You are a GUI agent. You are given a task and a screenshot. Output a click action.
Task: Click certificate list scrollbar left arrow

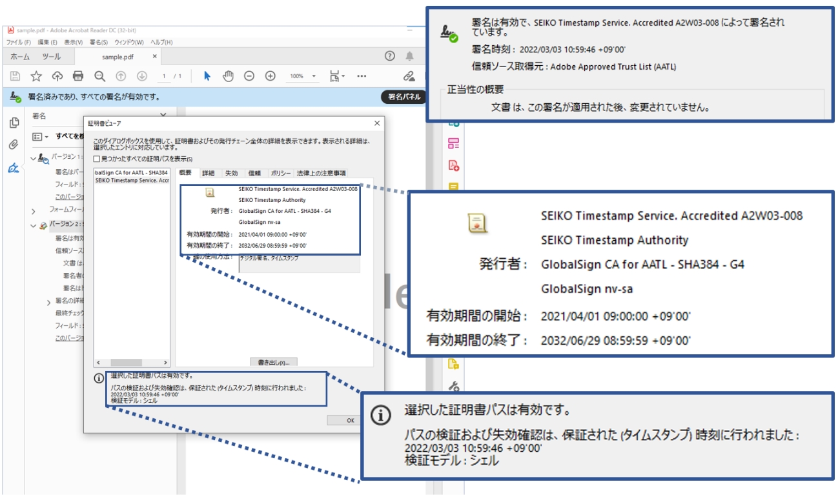(x=98, y=363)
